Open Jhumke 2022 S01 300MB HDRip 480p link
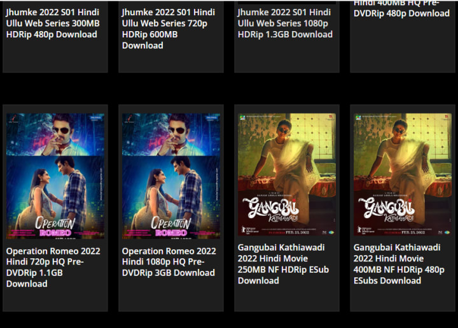Screen dimensions: 458x328 pos(53,23)
